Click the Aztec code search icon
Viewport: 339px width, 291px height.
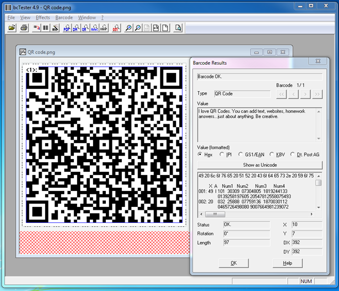[x=95, y=28]
